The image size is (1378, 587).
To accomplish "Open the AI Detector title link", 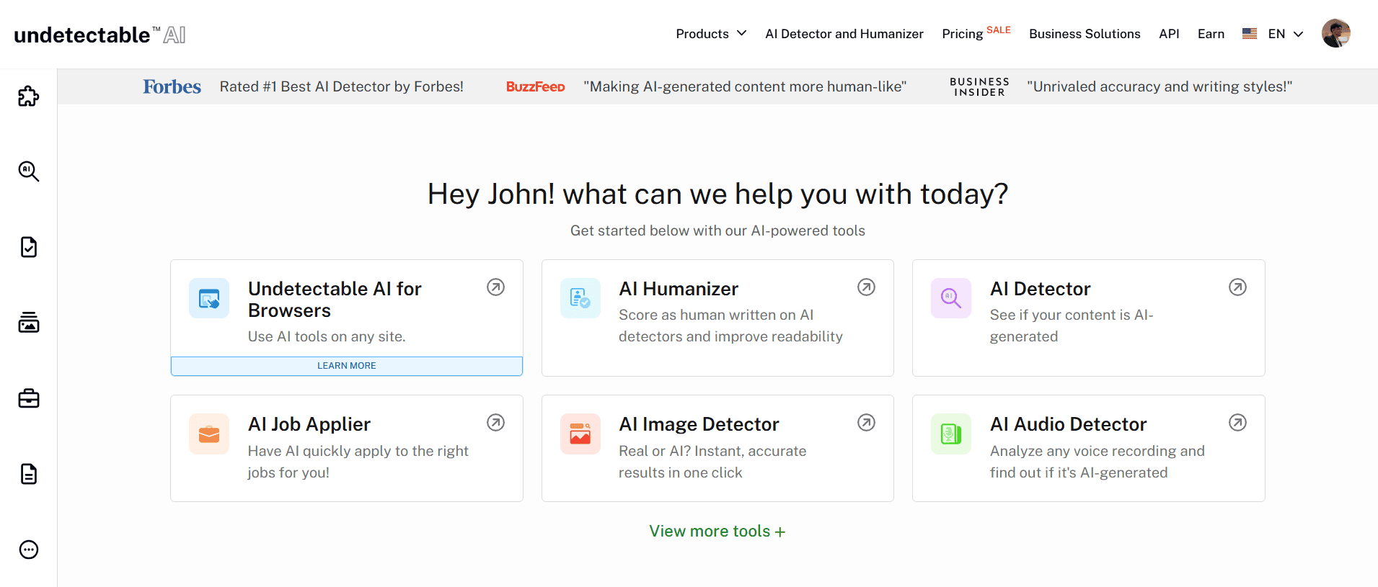I will pos(1040,289).
